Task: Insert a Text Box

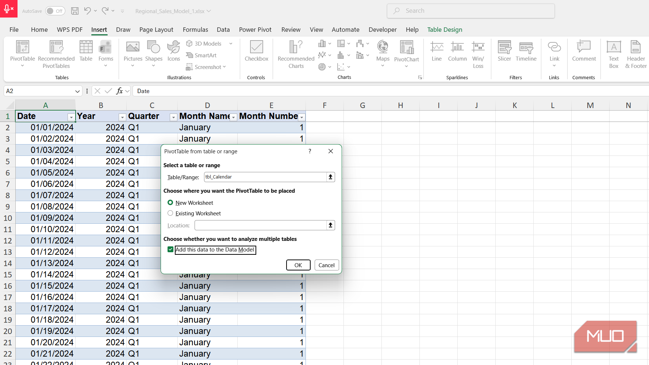Action: pyautogui.click(x=614, y=54)
